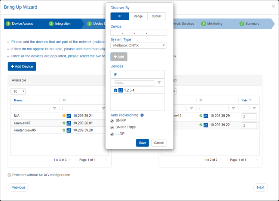279x201 pixels.
Task: Click the Add Device button
Action: pyautogui.click(x=22, y=66)
